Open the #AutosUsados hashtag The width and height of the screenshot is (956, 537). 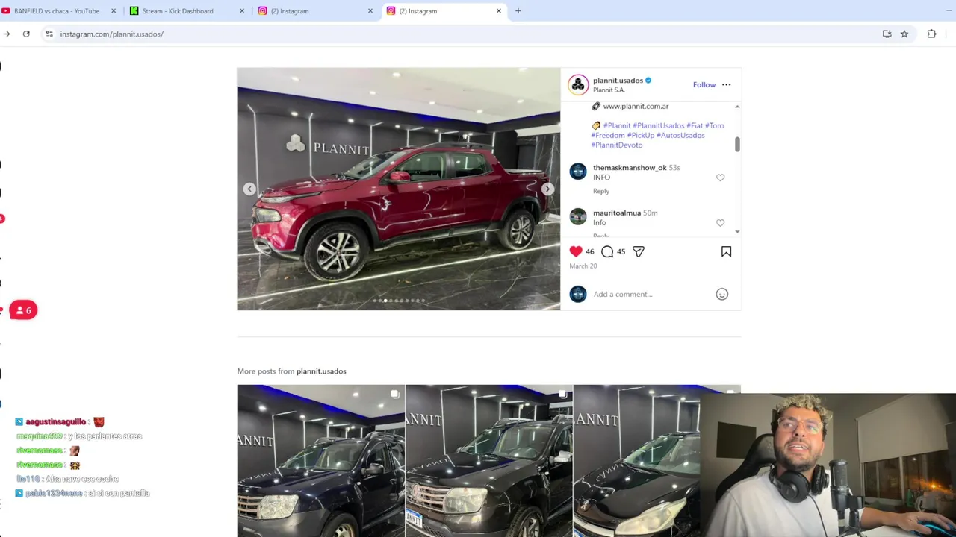pos(680,135)
